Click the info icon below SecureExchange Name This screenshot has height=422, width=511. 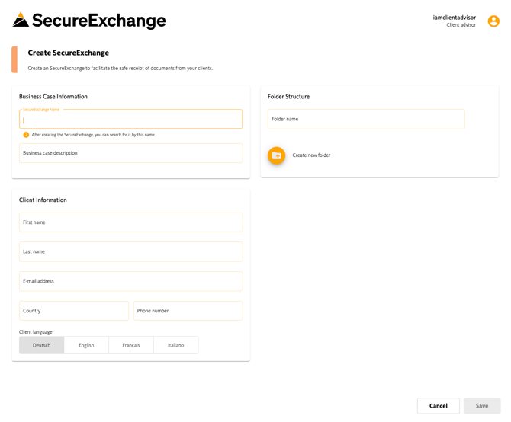pos(26,135)
